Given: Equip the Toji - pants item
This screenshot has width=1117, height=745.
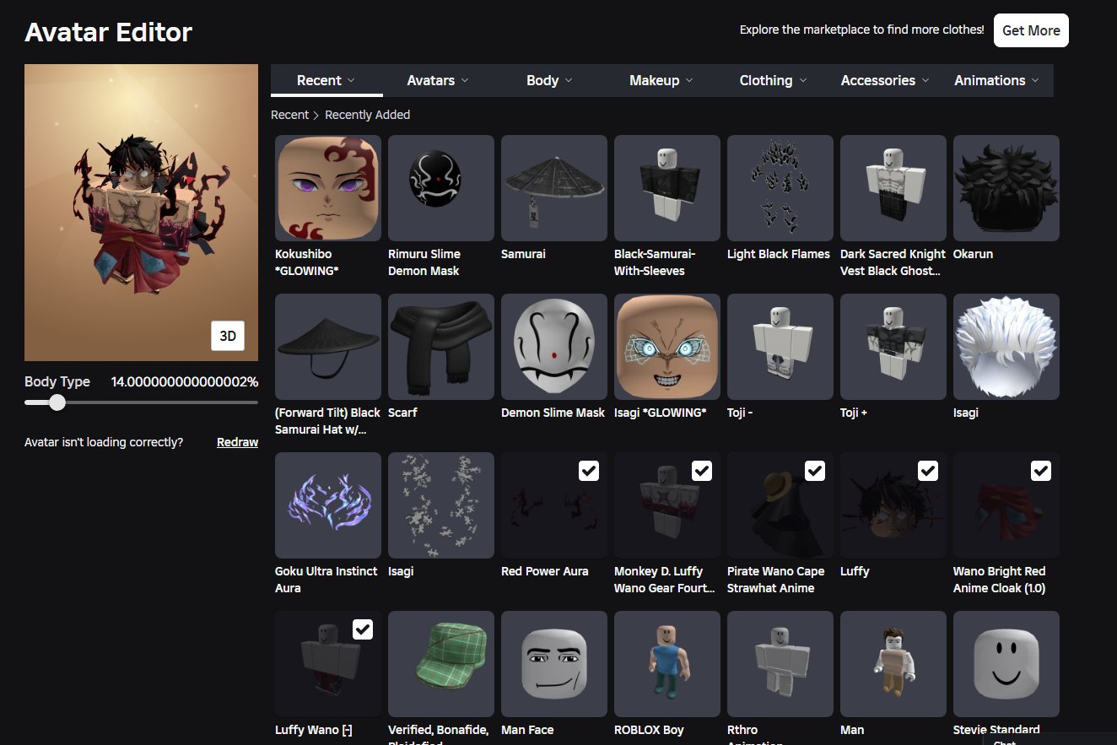Looking at the screenshot, I should point(780,347).
